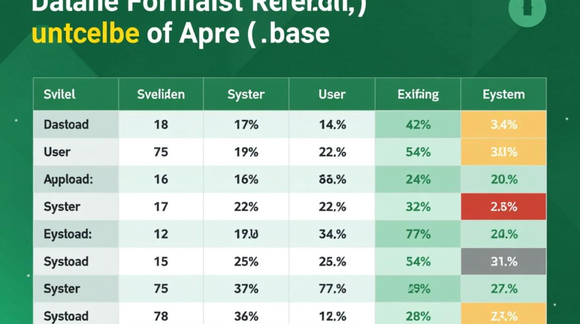
Task: Click the 32% cell in the Exifang column
Action: pos(418,206)
